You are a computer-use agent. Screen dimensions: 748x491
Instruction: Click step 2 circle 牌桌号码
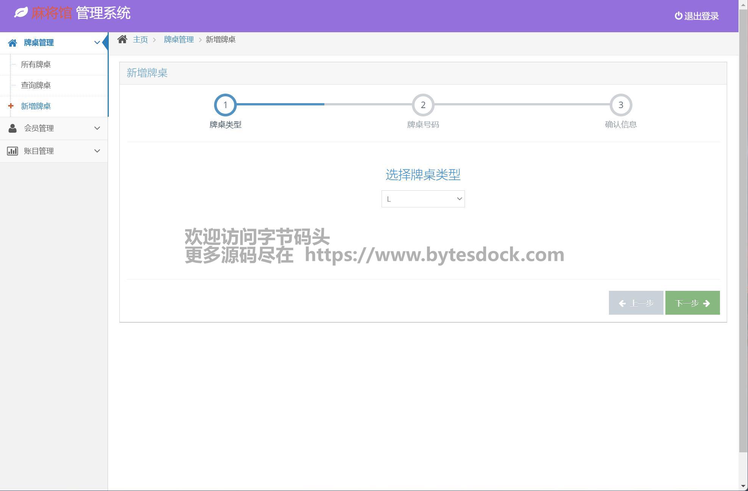coord(423,105)
